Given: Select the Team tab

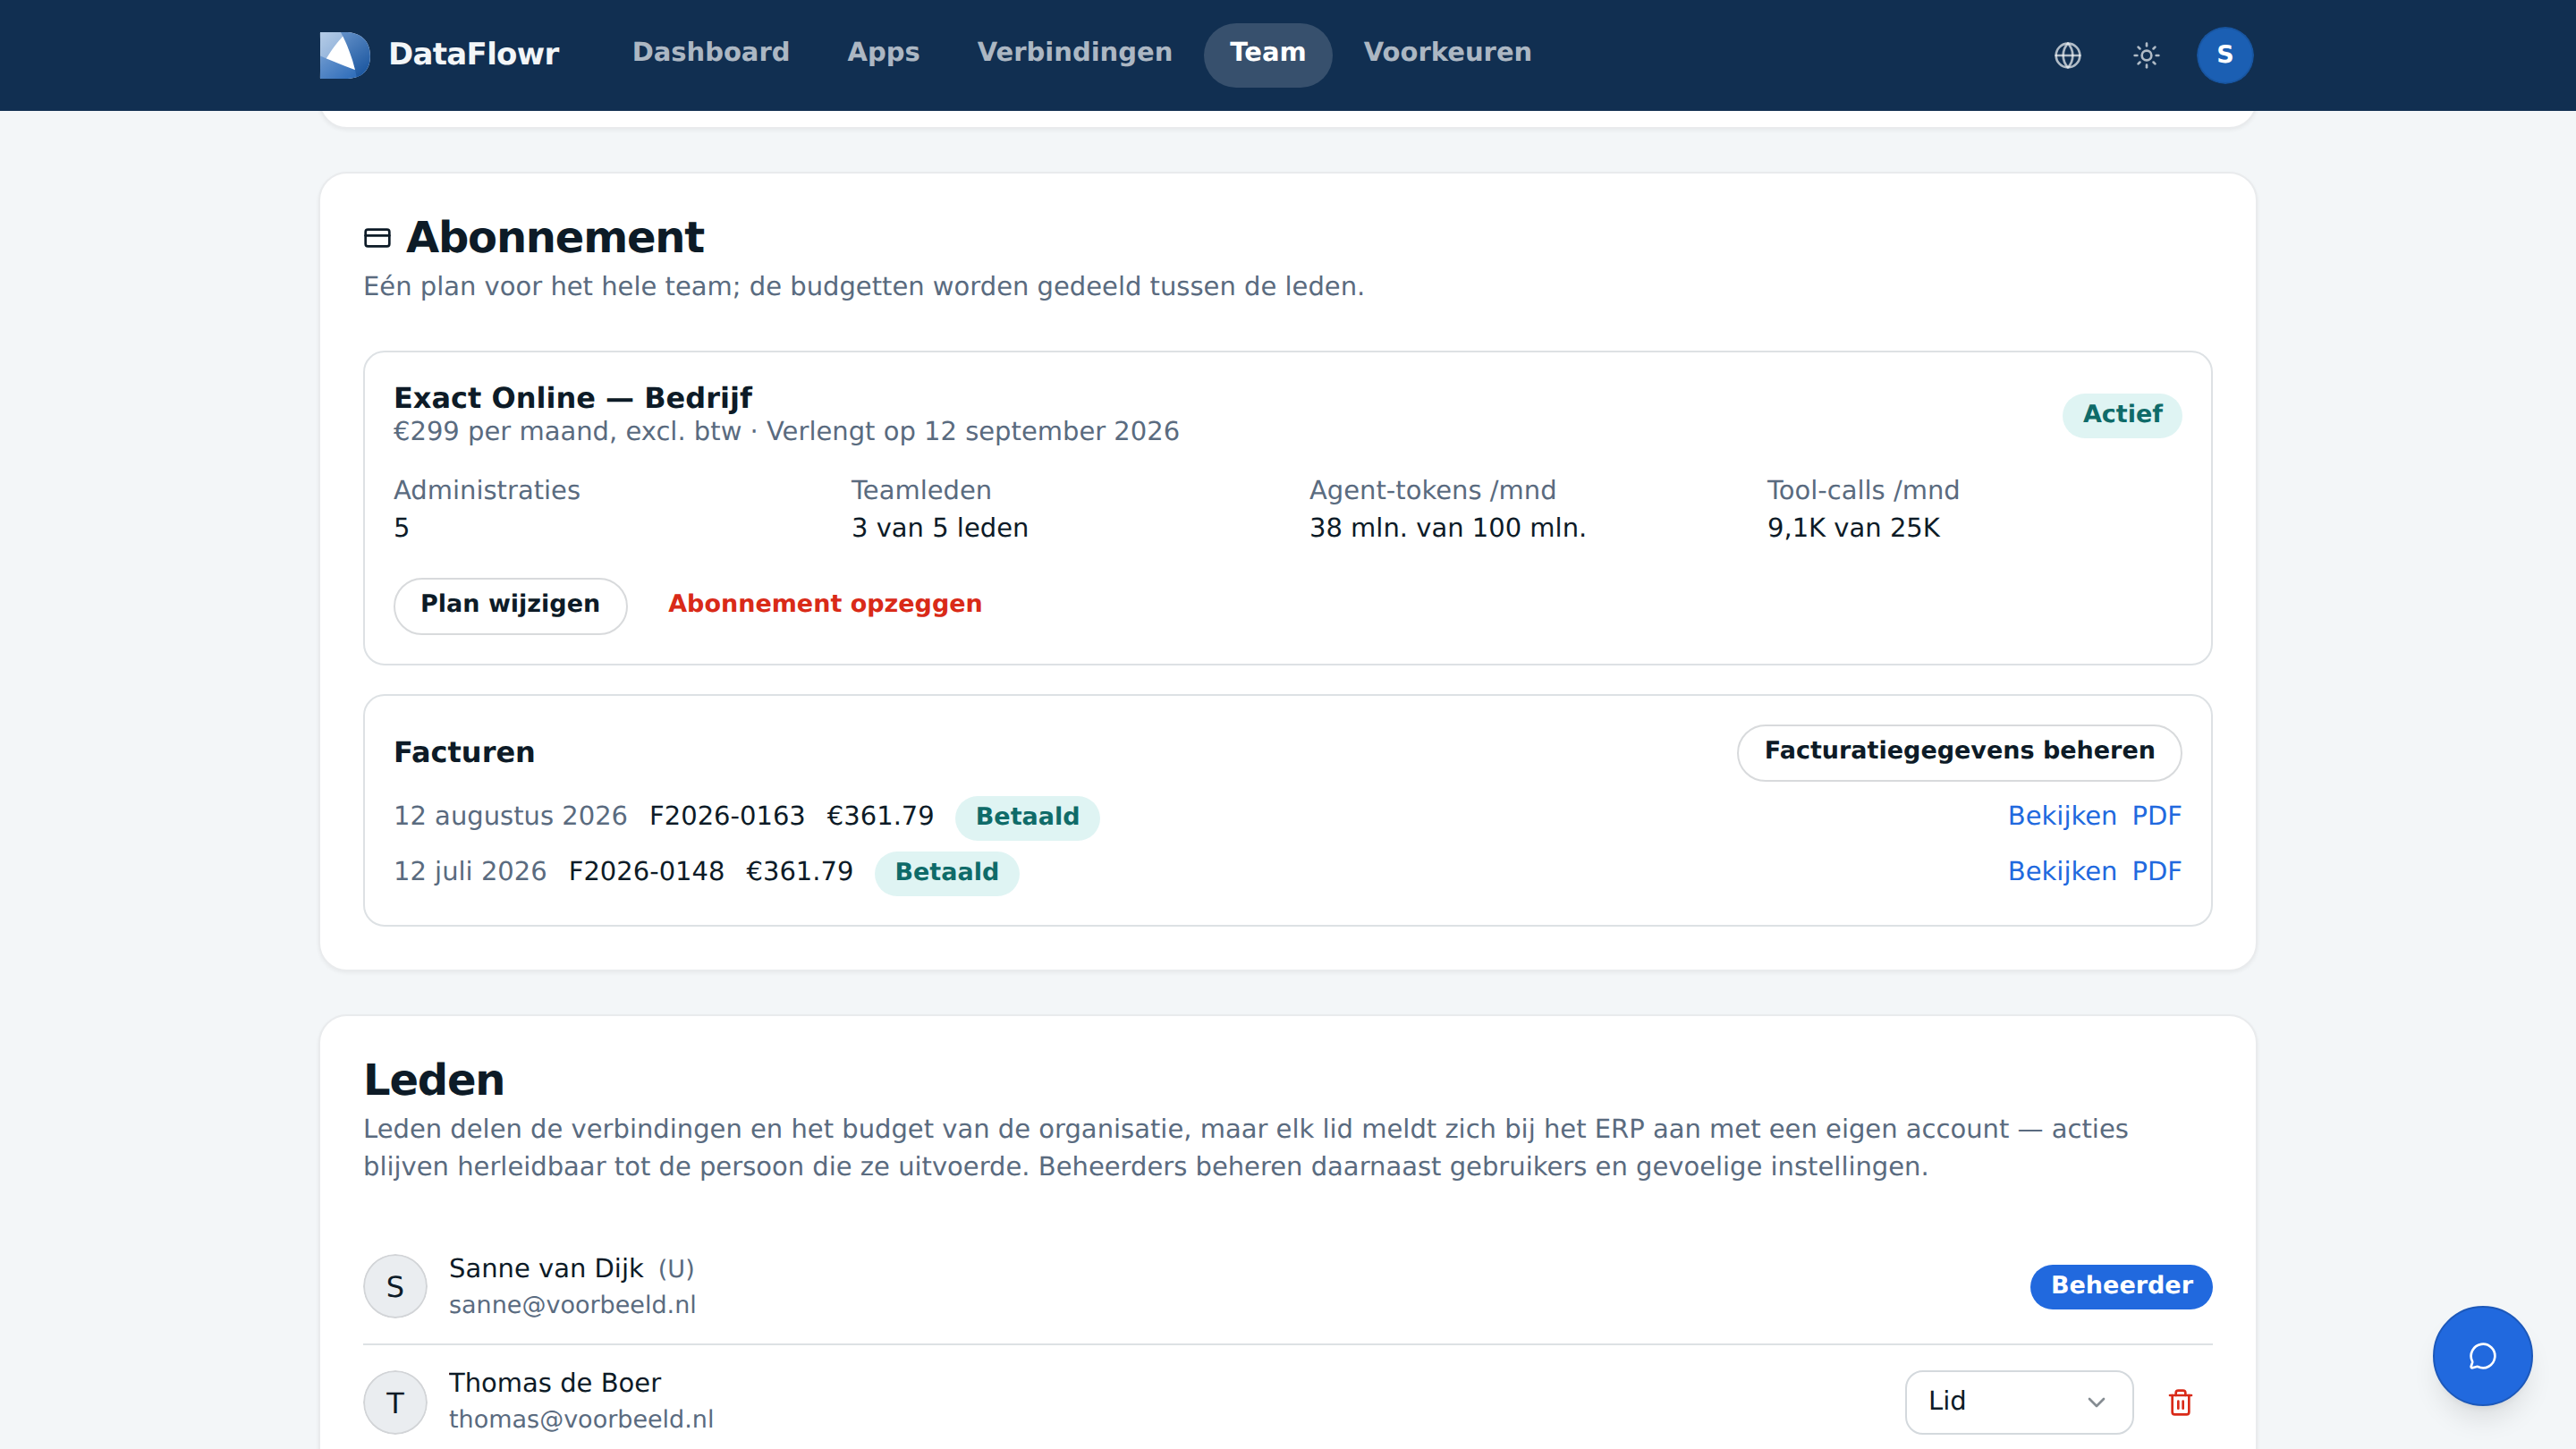Looking at the screenshot, I should [1267, 53].
